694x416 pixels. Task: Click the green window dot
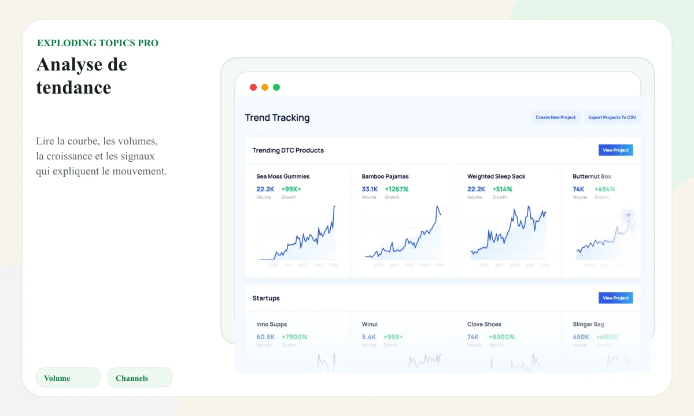point(276,87)
